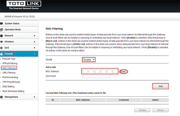Click the ID column header
Image resolution: width=180 pixels, height=116 pixels.
(x=53, y=100)
